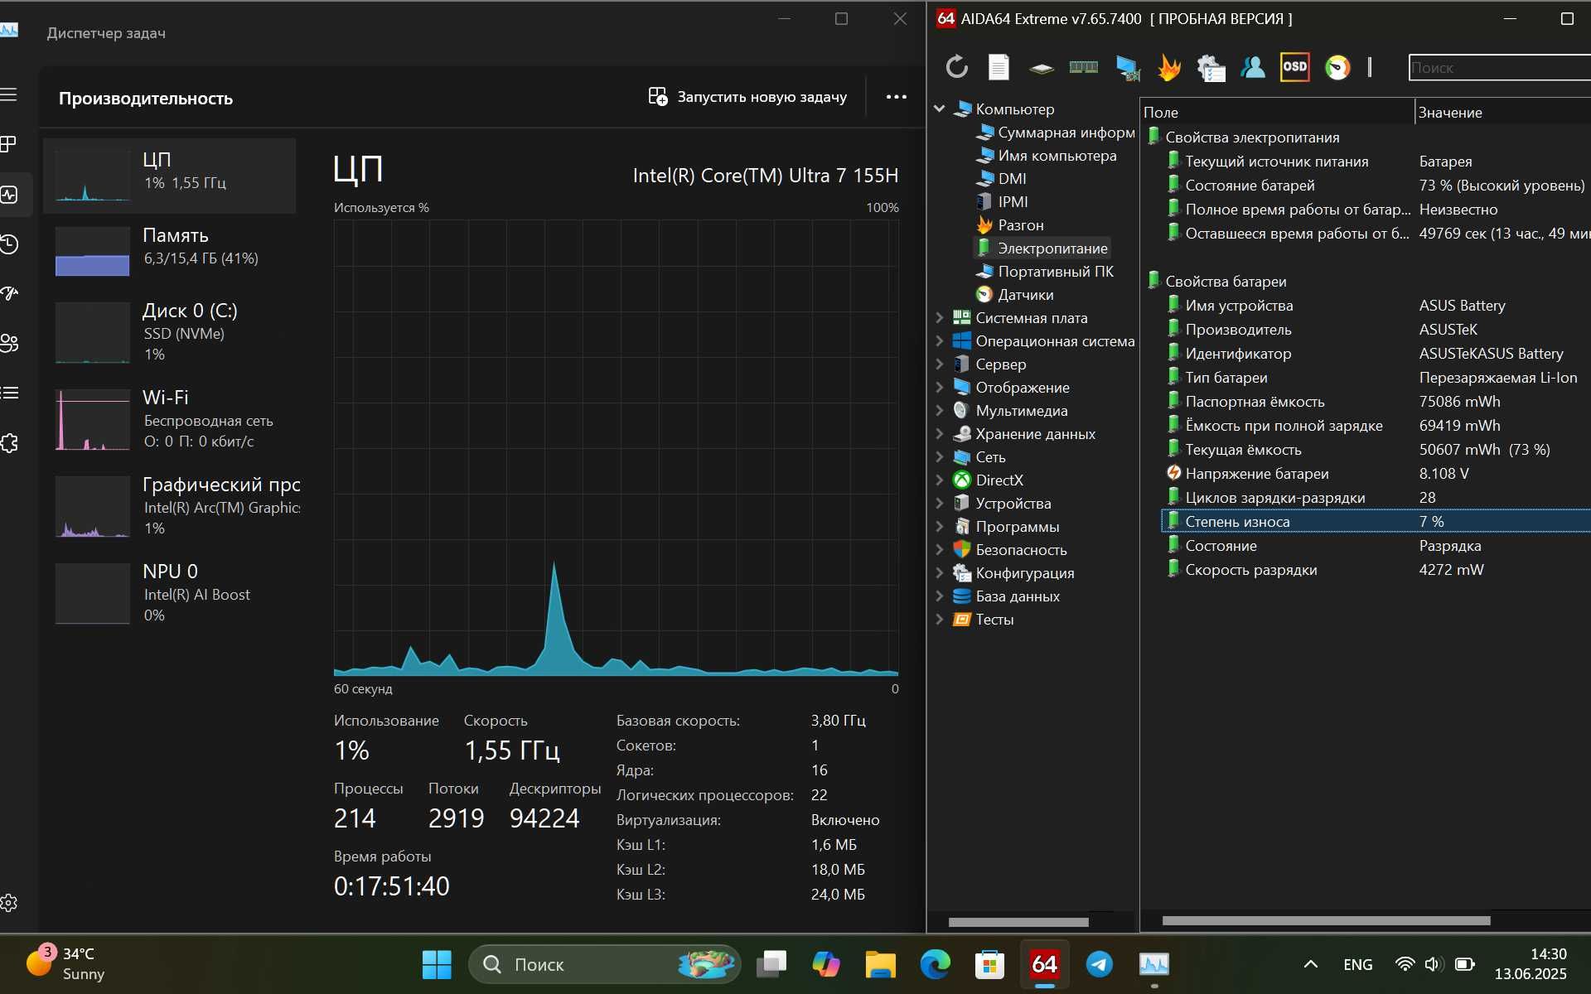Click the Task View taskbar icon
1591x994 pixels.
tap(771, 964)
